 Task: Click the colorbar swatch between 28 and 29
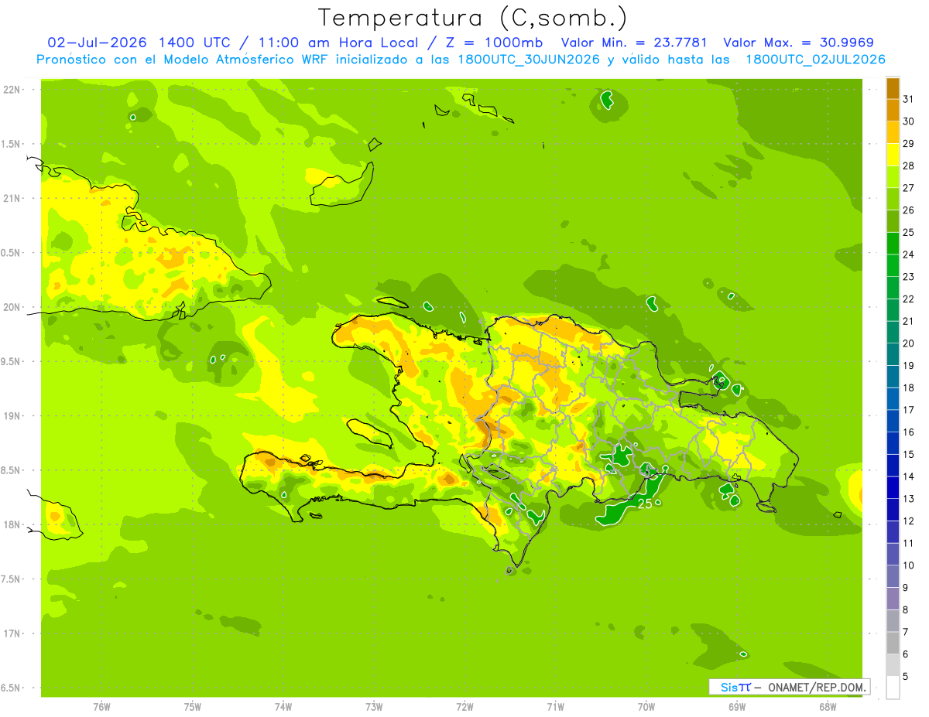coord(893,155)
